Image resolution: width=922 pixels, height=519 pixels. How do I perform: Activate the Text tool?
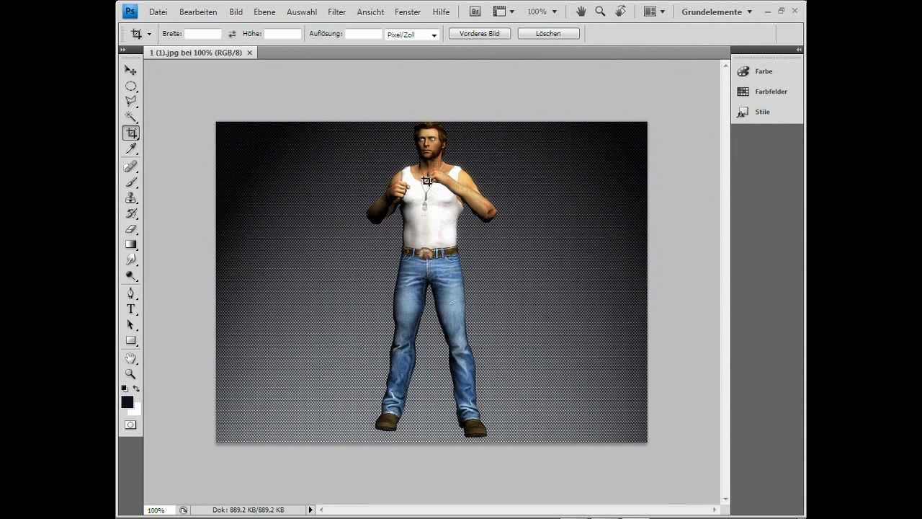point(130,309)
